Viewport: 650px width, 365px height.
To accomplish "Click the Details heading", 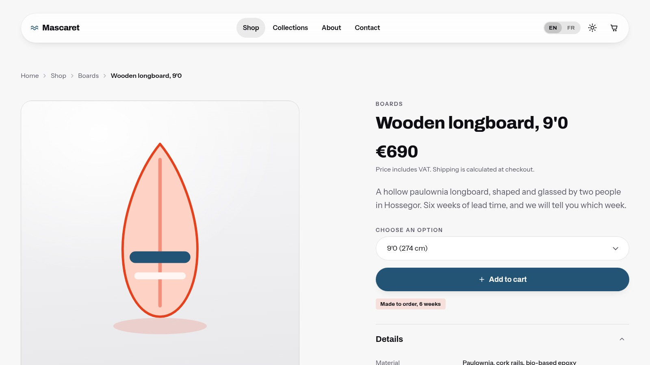I will (x=389, y=339).
